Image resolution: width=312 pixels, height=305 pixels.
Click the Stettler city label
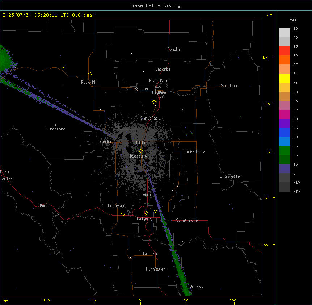coord(229,86)
